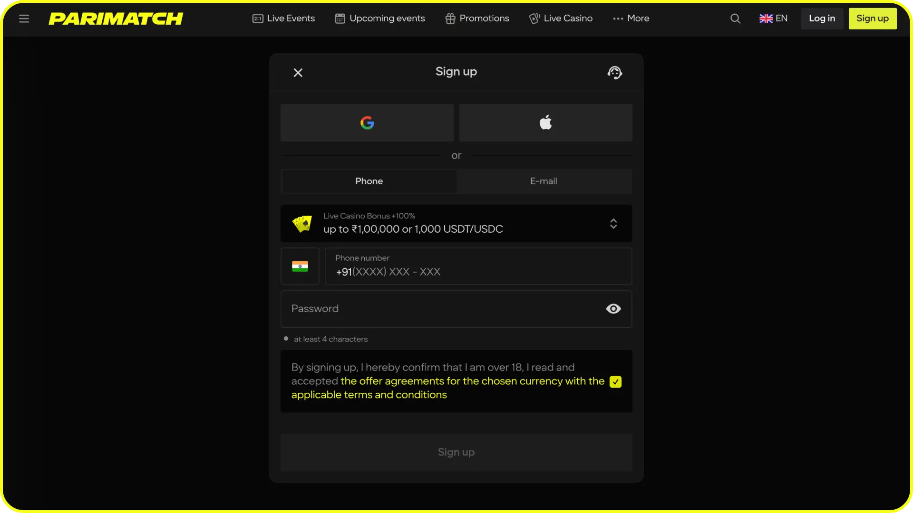The height and width of the screenshot is (513, 913).
Task: Focus the Phone number field
Action: (x=478, y=266)
